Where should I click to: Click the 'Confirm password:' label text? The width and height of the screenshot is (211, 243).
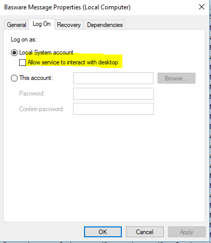pos(41,109)
